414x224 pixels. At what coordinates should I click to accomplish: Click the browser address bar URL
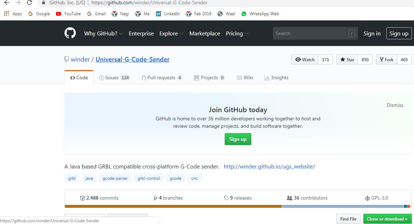pos(149,2)
